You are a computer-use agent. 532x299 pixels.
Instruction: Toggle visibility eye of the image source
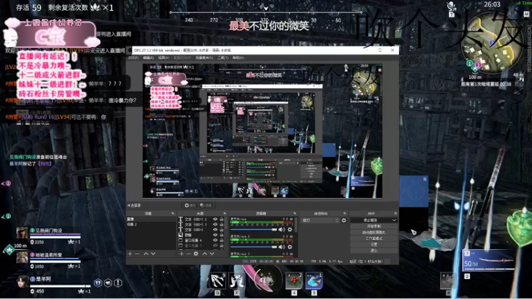[x=215, y=235]
